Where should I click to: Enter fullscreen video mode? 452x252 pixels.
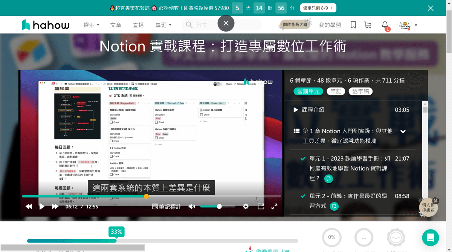[275, 206]
